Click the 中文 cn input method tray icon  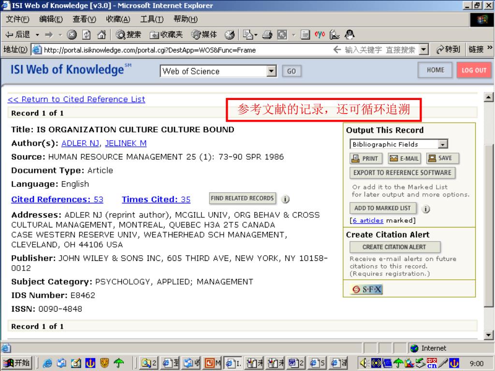tap(432, 363)
